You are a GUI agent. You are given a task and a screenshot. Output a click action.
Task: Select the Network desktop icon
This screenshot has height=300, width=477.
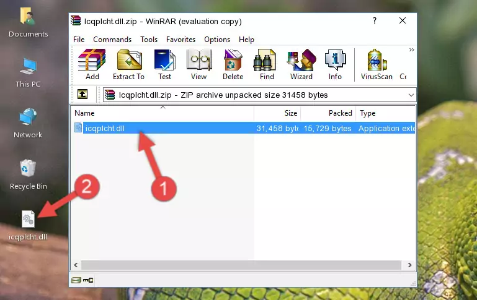[x=28, y=123]
